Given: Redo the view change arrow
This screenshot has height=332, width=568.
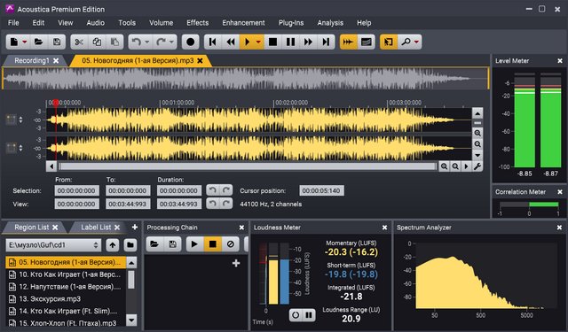Looking at the screenshot, I should tap(226, 204).
